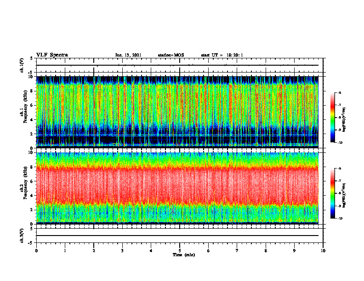The height and width of the screenshot is (281, 364).
Task: Click the ch.2 colorbar tick "-6"
Action: 339,169
